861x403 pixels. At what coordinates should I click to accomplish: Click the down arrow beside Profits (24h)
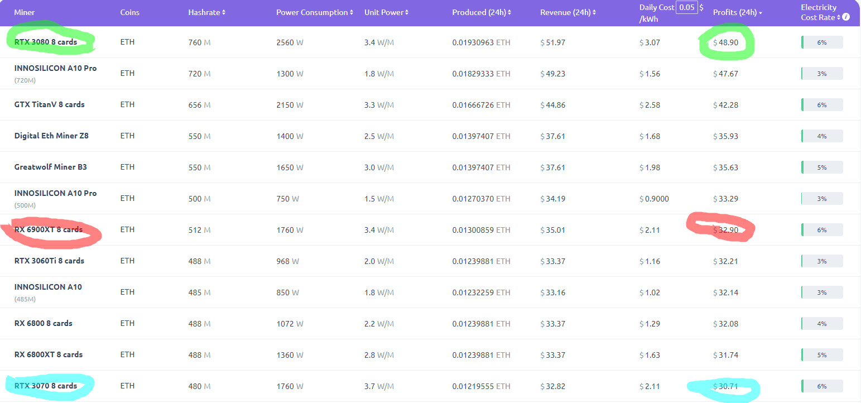click(761, 13)
